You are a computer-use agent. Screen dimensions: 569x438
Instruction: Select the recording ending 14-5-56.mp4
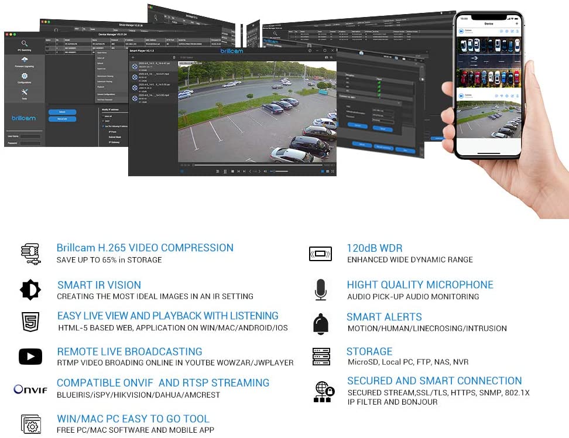[153, 98]
